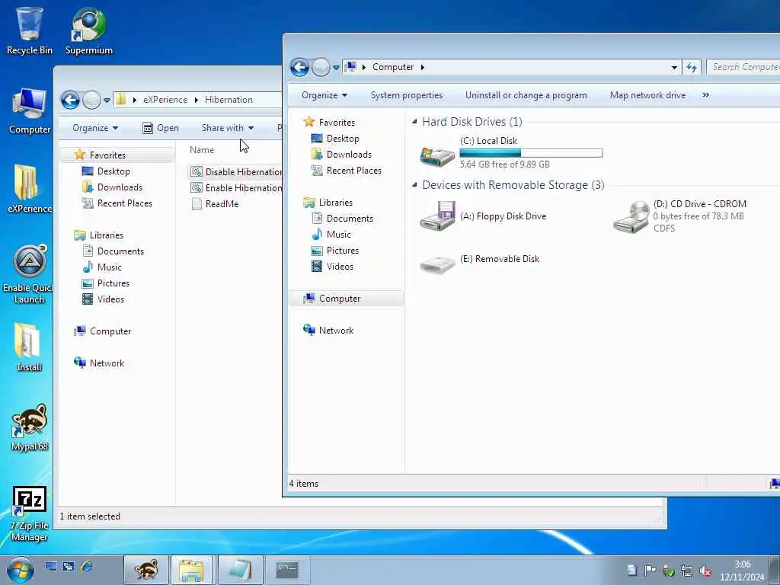780x585 pixels.
Task: Click Back arrow in Hibernation window
Action: 70,100
